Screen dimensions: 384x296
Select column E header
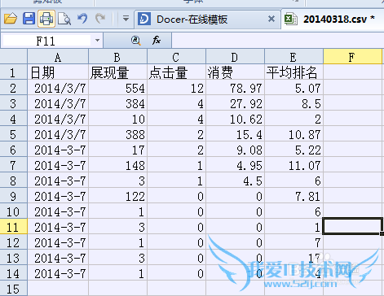(294, 57)
